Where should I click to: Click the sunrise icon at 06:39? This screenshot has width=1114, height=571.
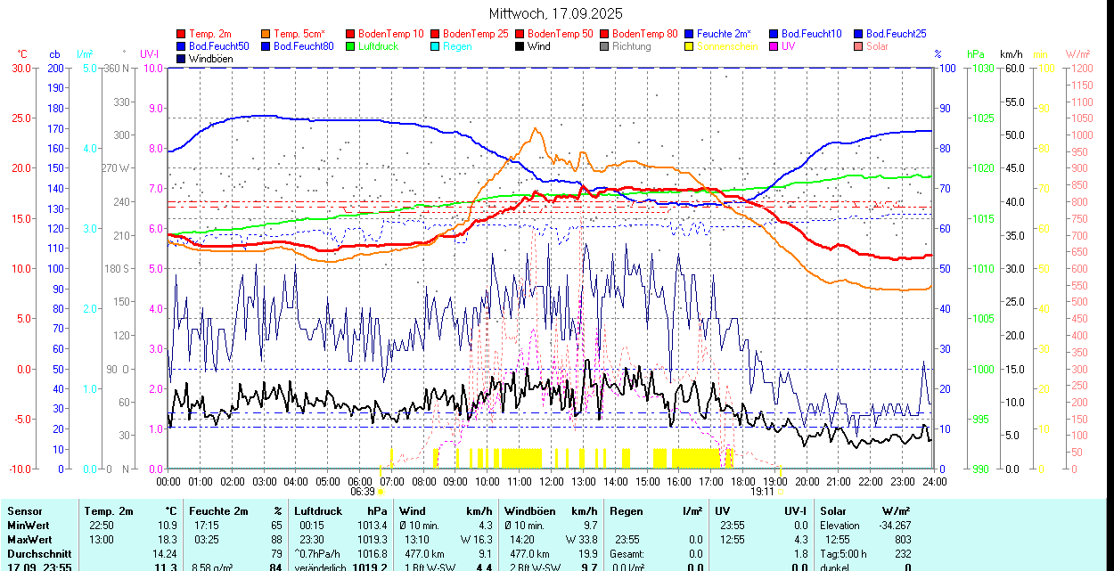(381, 491)
